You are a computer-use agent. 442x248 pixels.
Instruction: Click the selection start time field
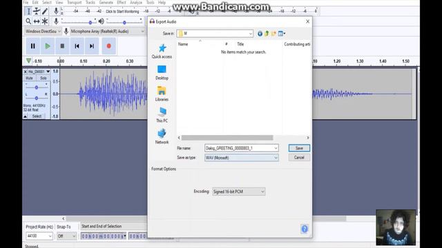104,236
